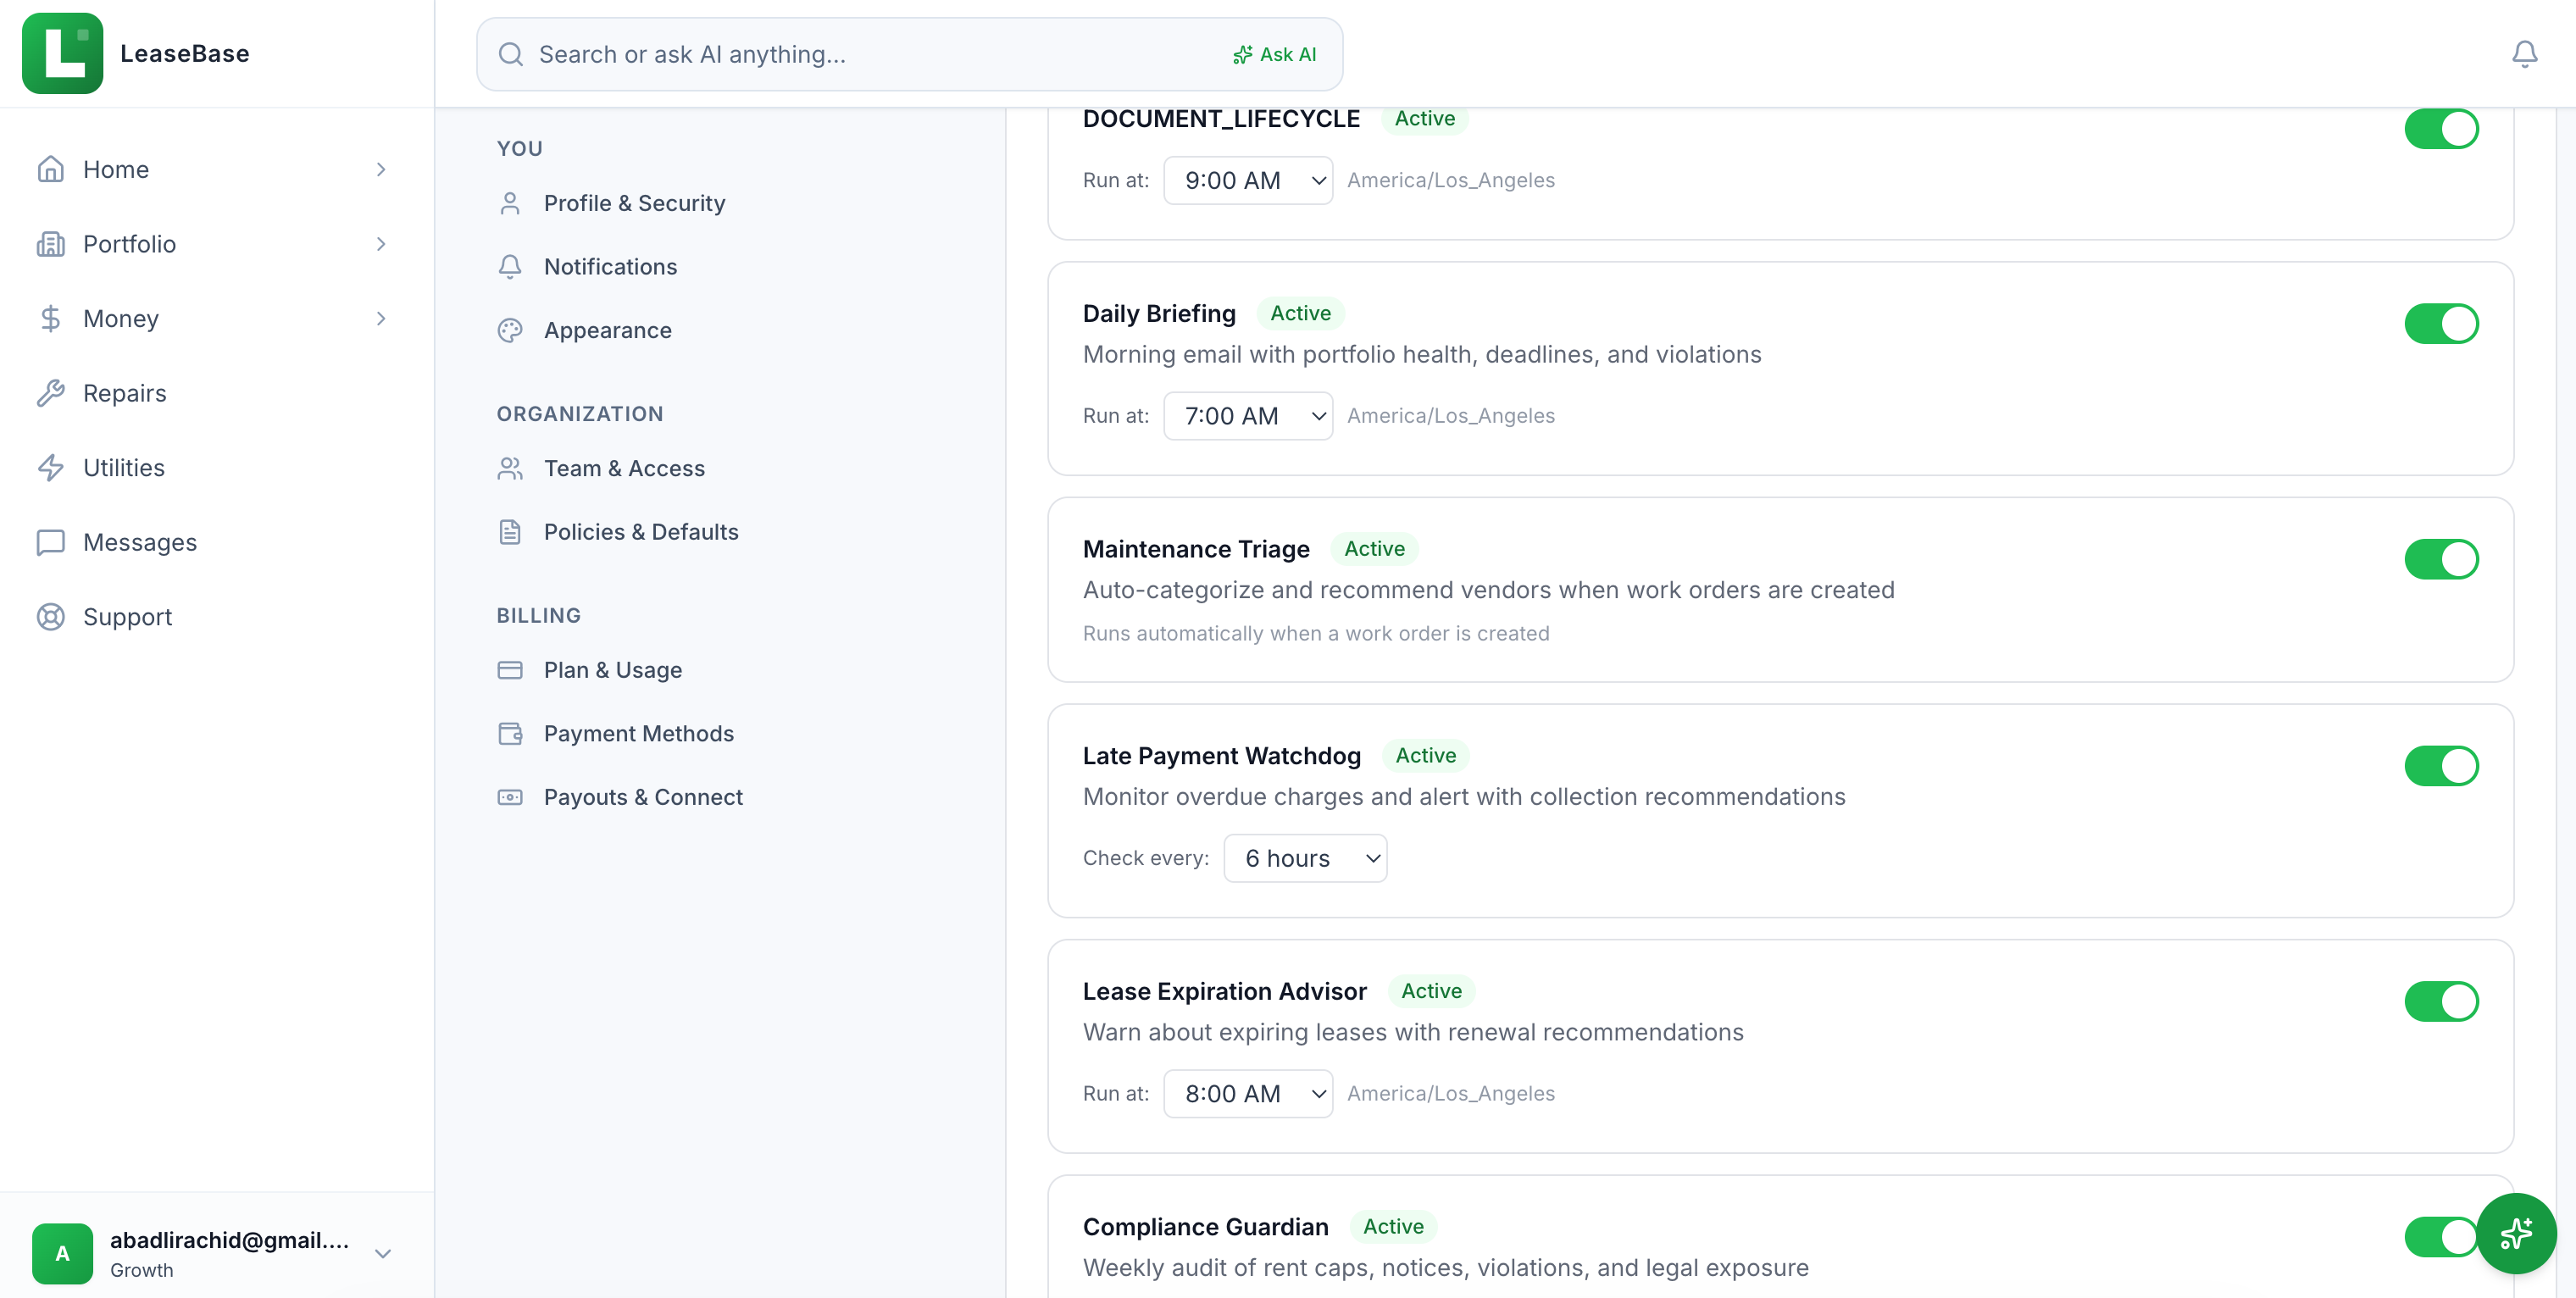Click the Notifications bell icon in settings

510,267
